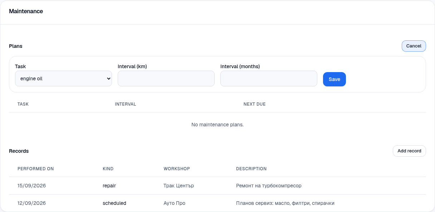Click the 'Task' column header in Plans

click(23, 104)
